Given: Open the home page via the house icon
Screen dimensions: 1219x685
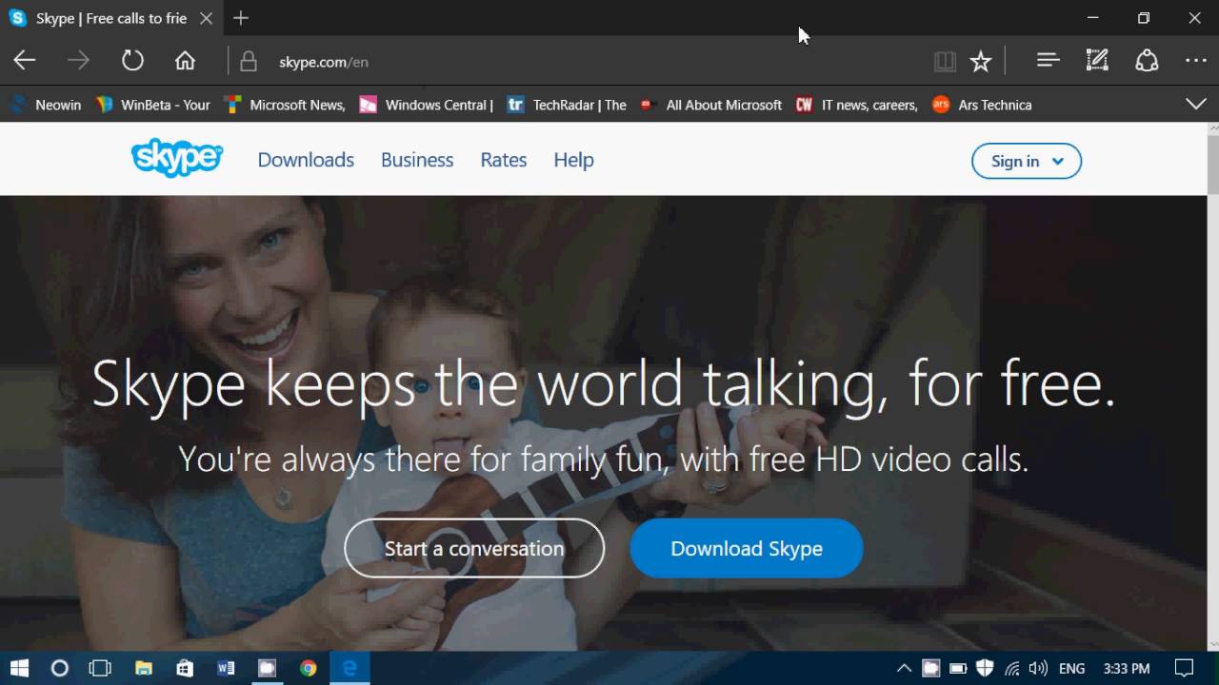Looking at the screenshot, I should point(185,61).
